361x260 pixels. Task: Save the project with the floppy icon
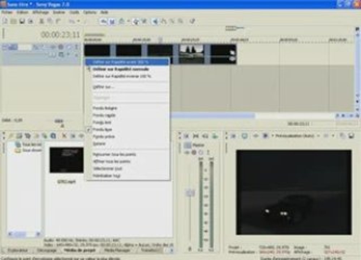click(22, 21)
